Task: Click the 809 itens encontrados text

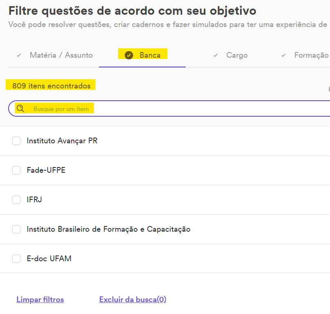Action: coord(52,86)
